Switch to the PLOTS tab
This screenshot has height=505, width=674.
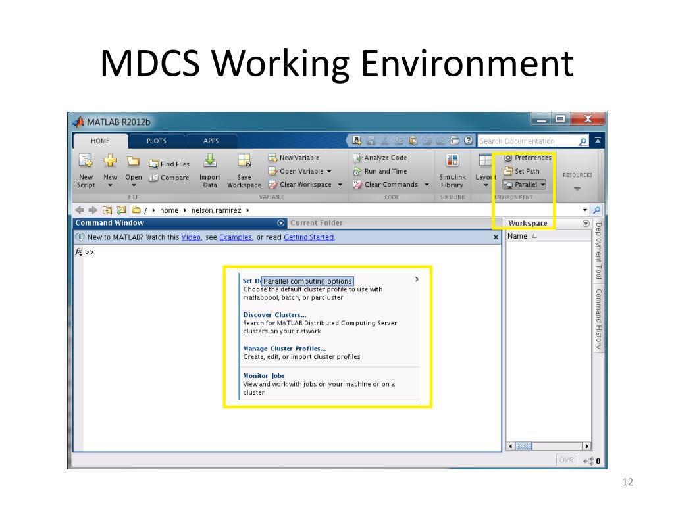(156, 141)
